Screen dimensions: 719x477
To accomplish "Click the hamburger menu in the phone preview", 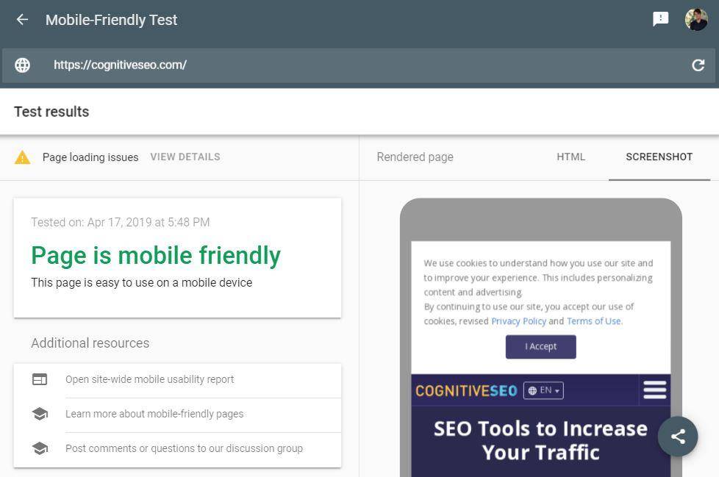I will coord(654,390).
